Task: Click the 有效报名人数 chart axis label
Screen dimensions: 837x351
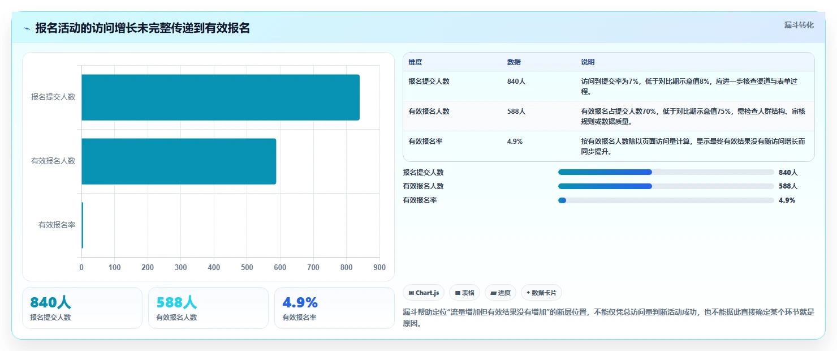Action: click(x=53, y=161)
